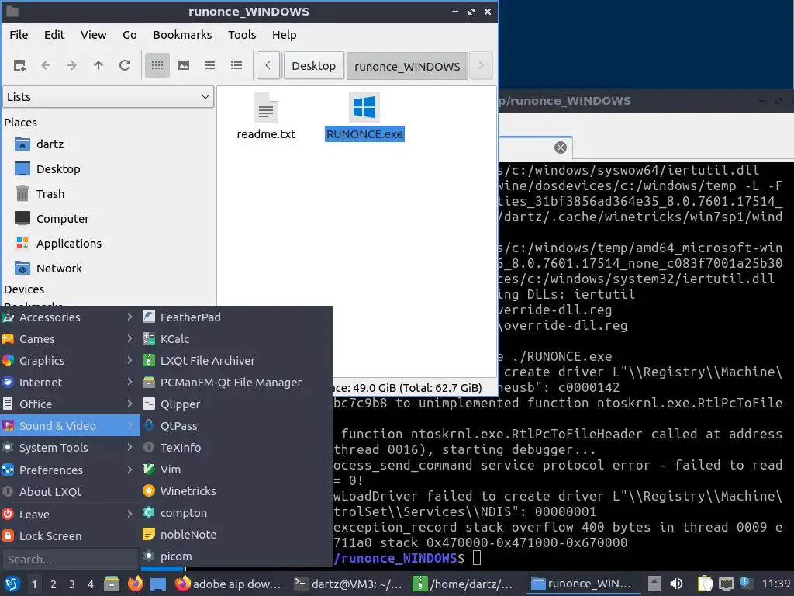The height and width of the screenshot is (596, 794).
Task: Launch Vim from the menu
Action: point(236,470)
